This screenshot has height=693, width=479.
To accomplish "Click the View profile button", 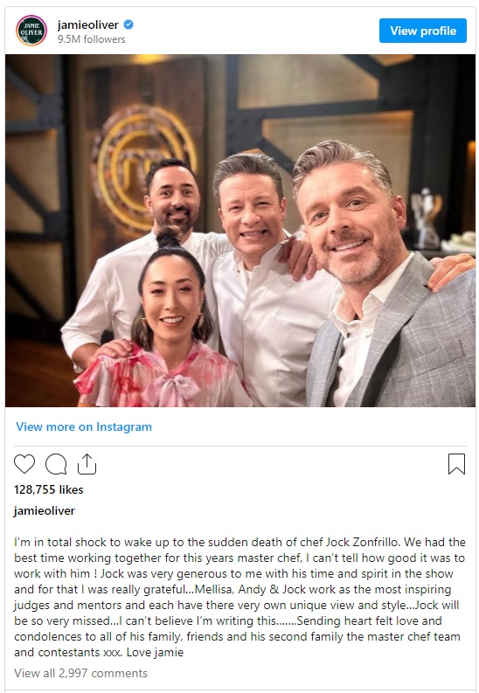I will tap(423, 31).
